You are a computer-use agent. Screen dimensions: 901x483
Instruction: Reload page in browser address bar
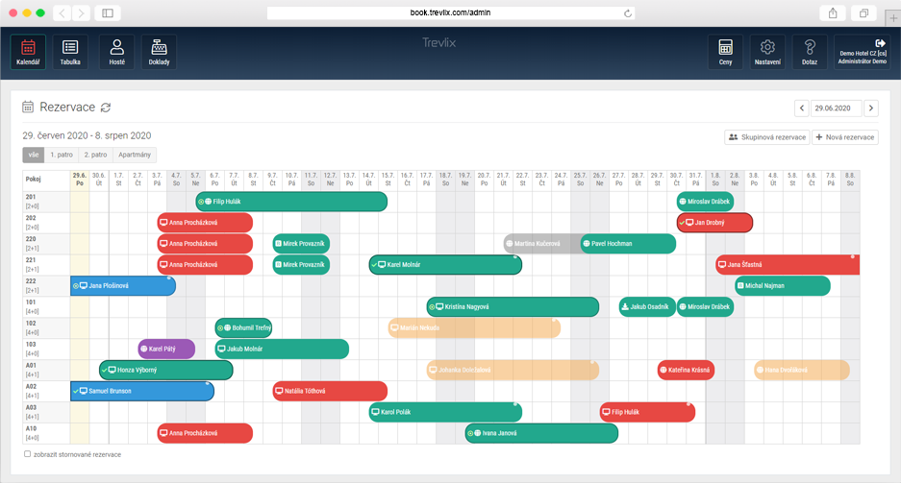point(628,12)
